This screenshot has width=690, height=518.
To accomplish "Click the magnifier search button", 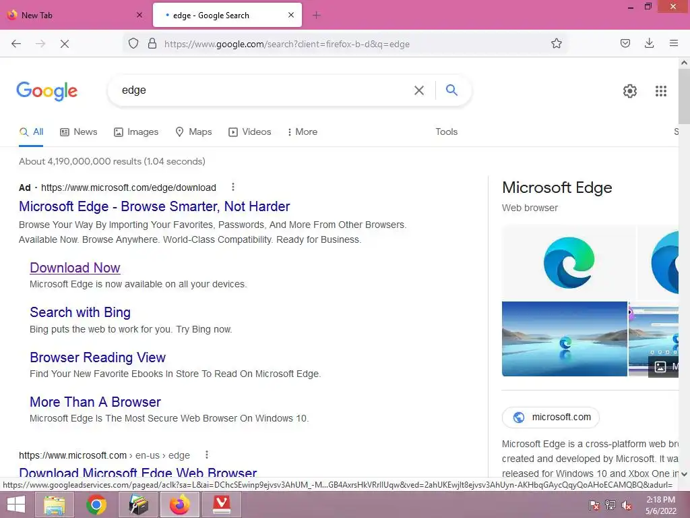I will [x=451, y=90].
